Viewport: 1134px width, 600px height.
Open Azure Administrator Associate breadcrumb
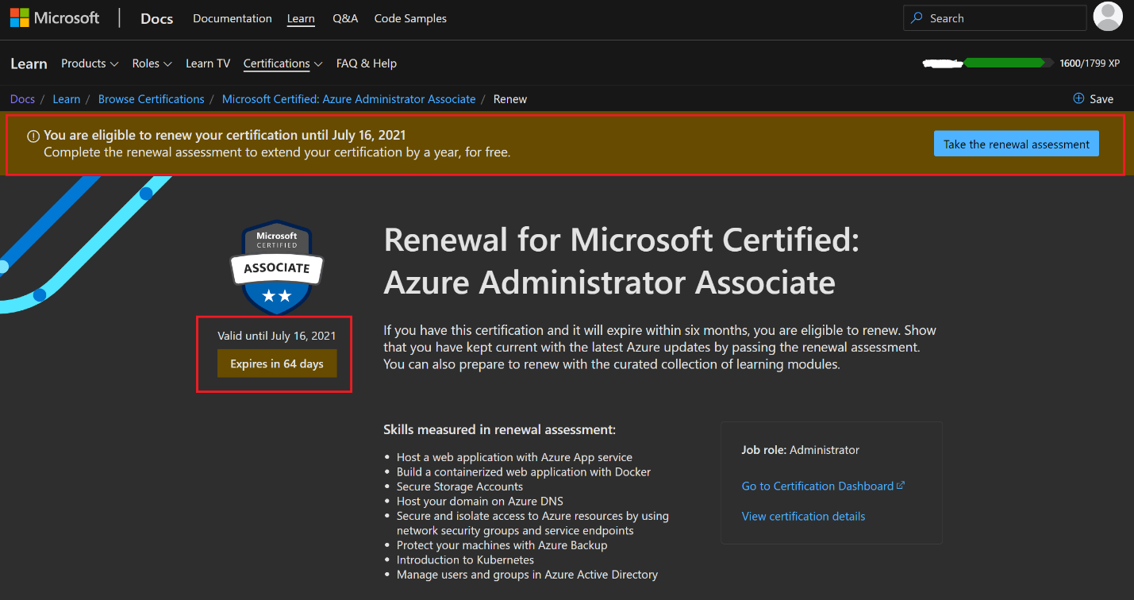point(349,99)
